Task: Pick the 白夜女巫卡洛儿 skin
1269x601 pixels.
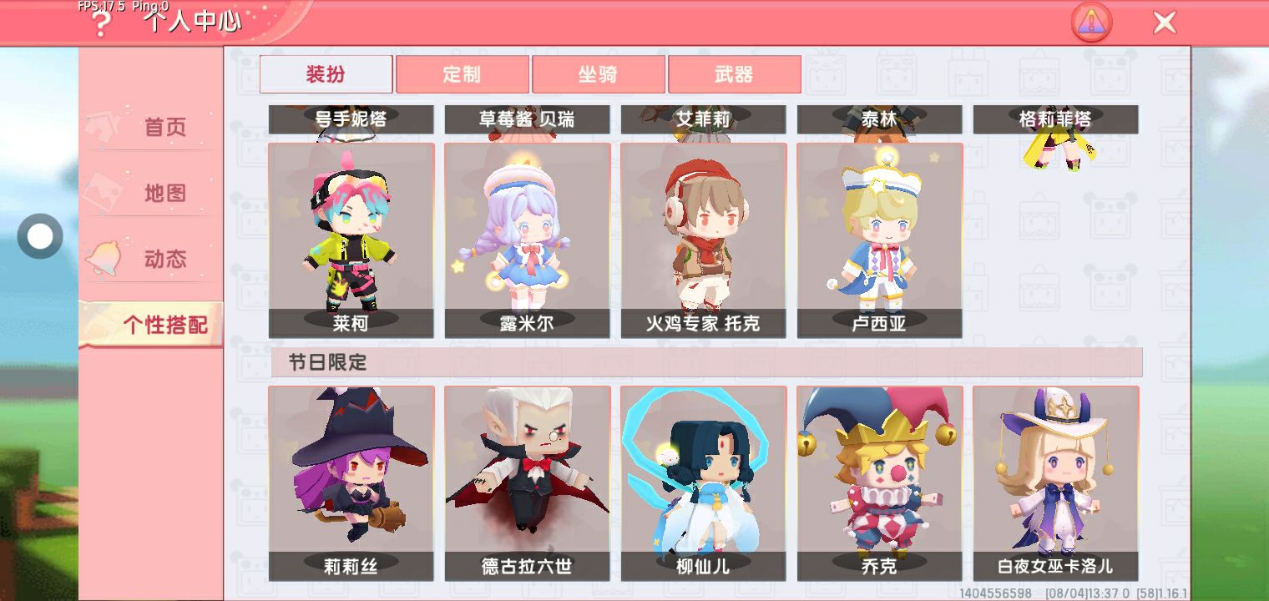Action: click(1056, 483)
